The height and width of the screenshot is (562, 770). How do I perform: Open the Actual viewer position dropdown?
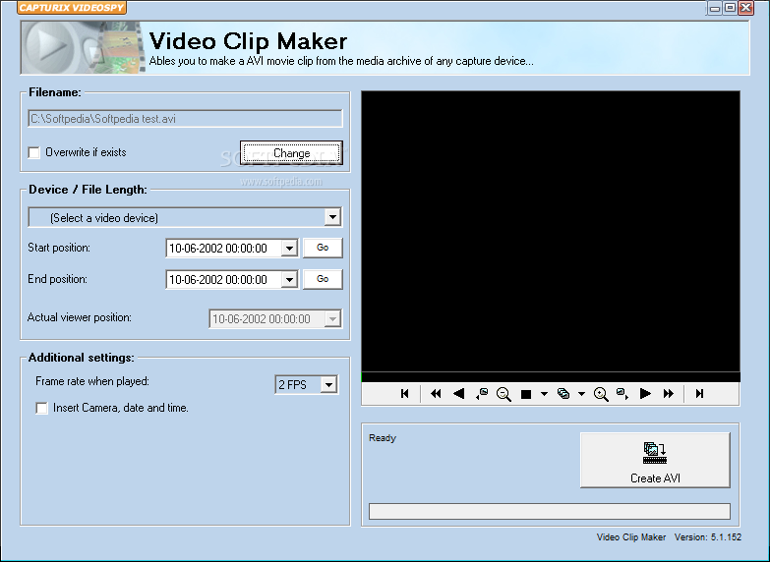click(x=332, y=319)
